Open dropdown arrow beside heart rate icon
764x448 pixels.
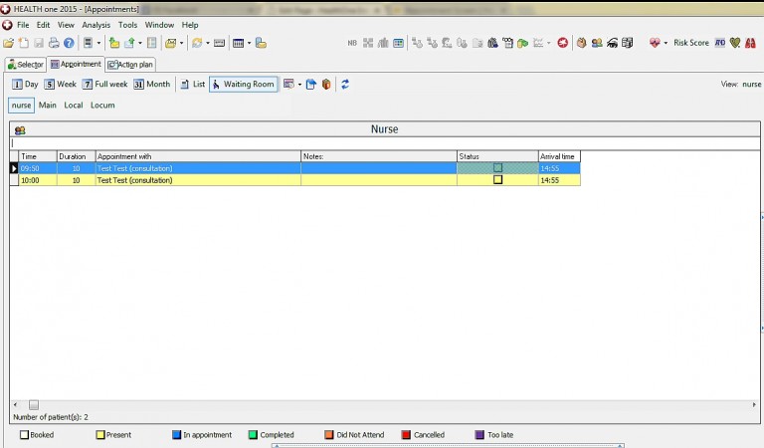666,43
